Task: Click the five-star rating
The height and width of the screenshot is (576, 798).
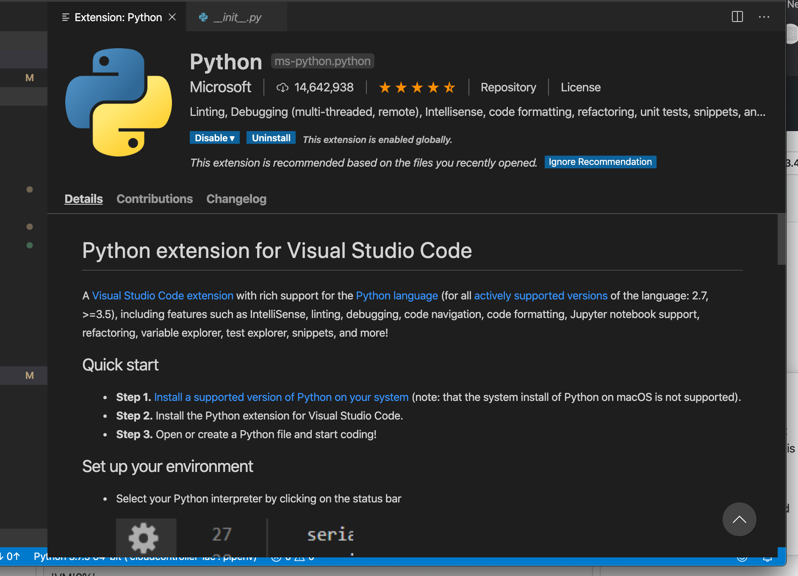Action: [417, 88]
